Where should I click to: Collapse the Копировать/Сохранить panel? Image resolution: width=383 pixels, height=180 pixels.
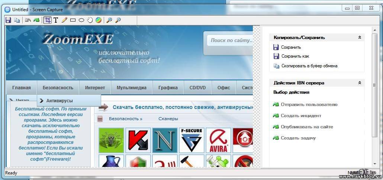tap(360, 38)
